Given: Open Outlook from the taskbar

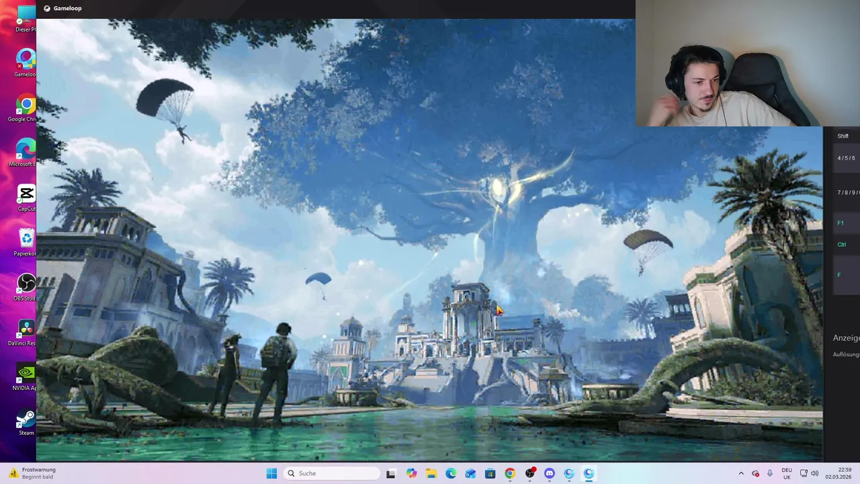Looking at the screenshot, I should pos(470,473).
